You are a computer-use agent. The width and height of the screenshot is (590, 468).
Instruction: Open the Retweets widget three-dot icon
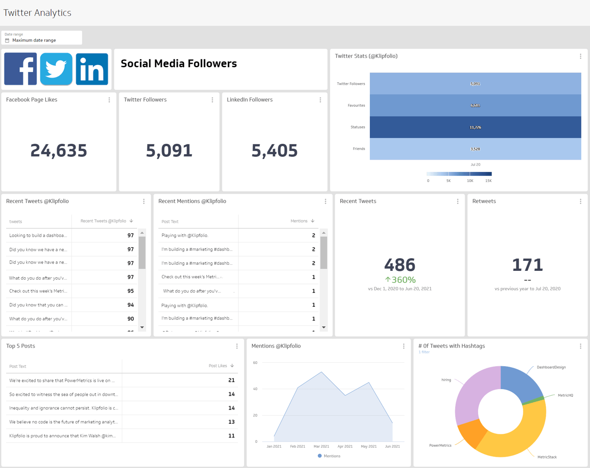click(580, 201)
